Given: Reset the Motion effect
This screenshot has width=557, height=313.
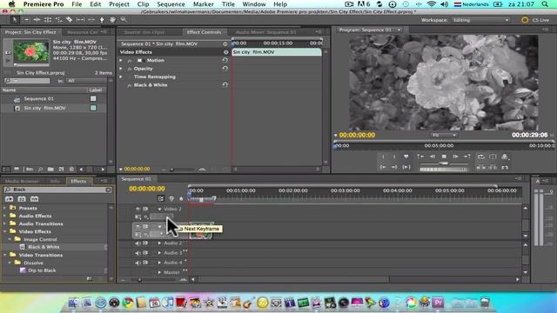Looking at the screenshot, I should pyautogui.click(x=225, y=60).
